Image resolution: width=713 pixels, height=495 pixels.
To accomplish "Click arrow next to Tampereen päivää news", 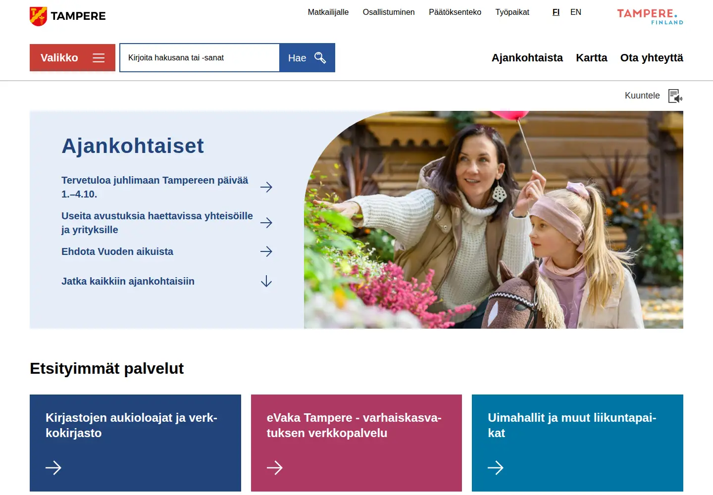I will tap(266, 187).
